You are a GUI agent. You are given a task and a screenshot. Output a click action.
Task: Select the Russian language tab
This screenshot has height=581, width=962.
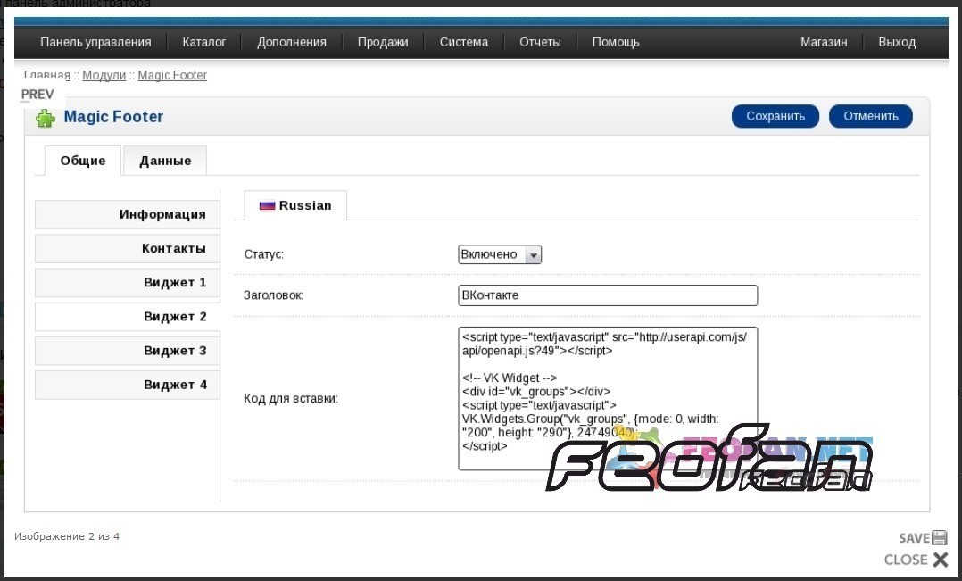point(295,205)
